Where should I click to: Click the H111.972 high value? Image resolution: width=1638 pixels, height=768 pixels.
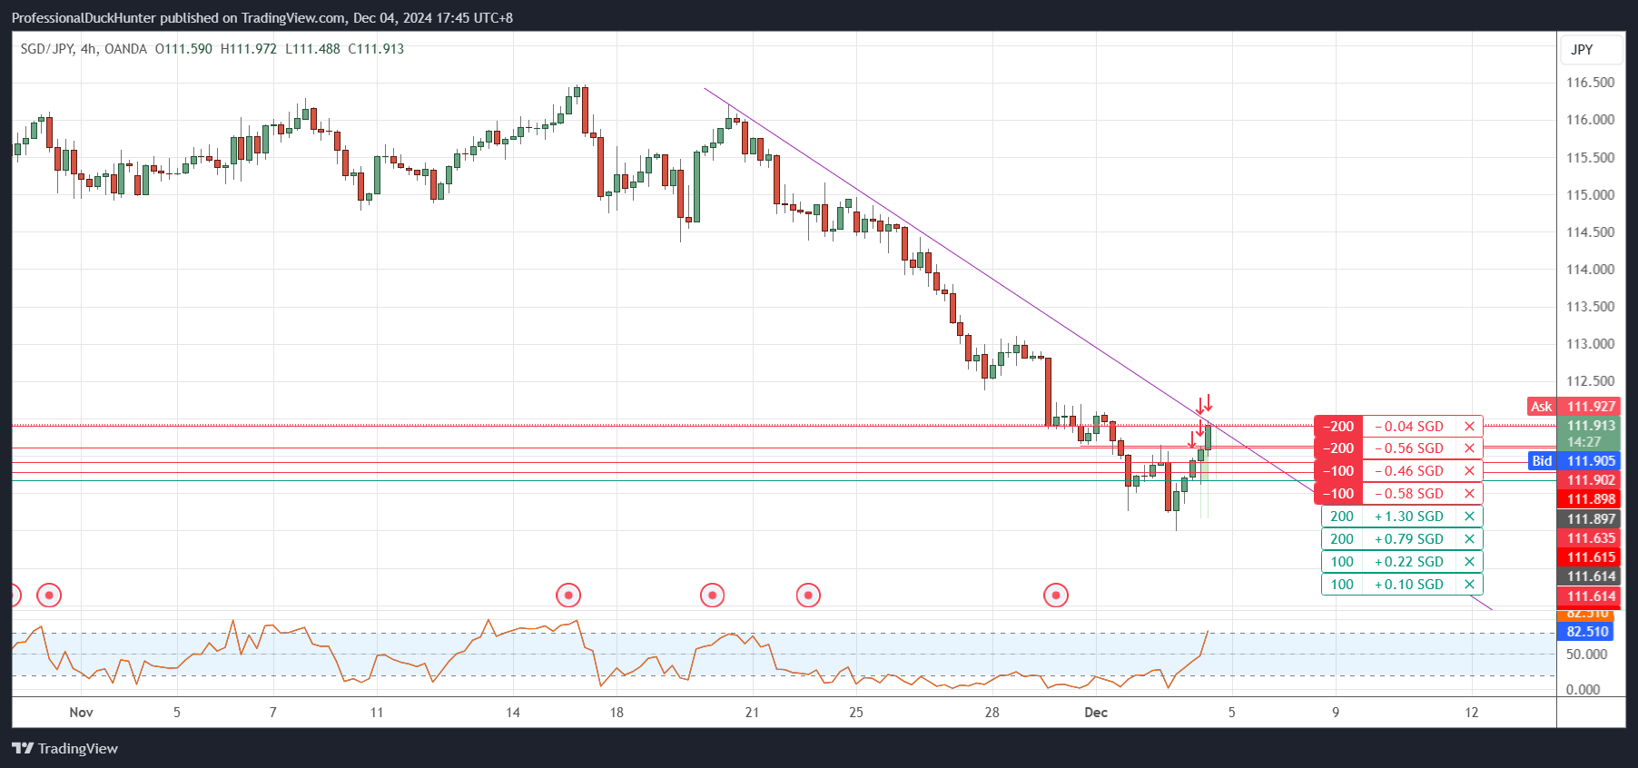pyautogui.click(x=249, y=49)
